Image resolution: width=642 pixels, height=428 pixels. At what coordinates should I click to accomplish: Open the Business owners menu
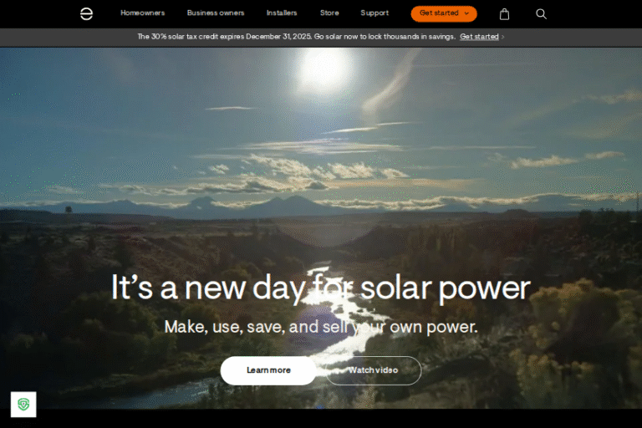216,13
